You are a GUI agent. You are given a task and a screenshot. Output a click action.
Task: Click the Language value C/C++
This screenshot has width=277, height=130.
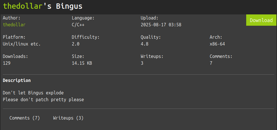pyautogui.click(x=78, y=25)
